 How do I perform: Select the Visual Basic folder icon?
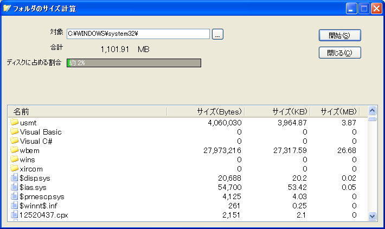pyautogui.click(x=15, y=131)
